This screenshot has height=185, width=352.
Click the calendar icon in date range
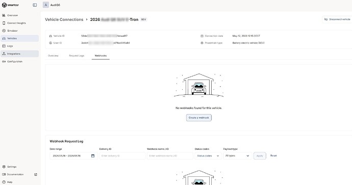pyautogui.click(x=93, y=156)
